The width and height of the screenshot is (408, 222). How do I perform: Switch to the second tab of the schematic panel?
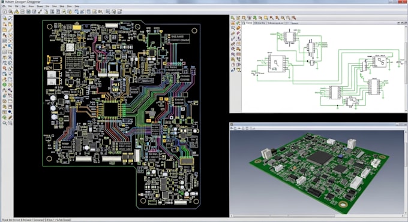(259, 23)
